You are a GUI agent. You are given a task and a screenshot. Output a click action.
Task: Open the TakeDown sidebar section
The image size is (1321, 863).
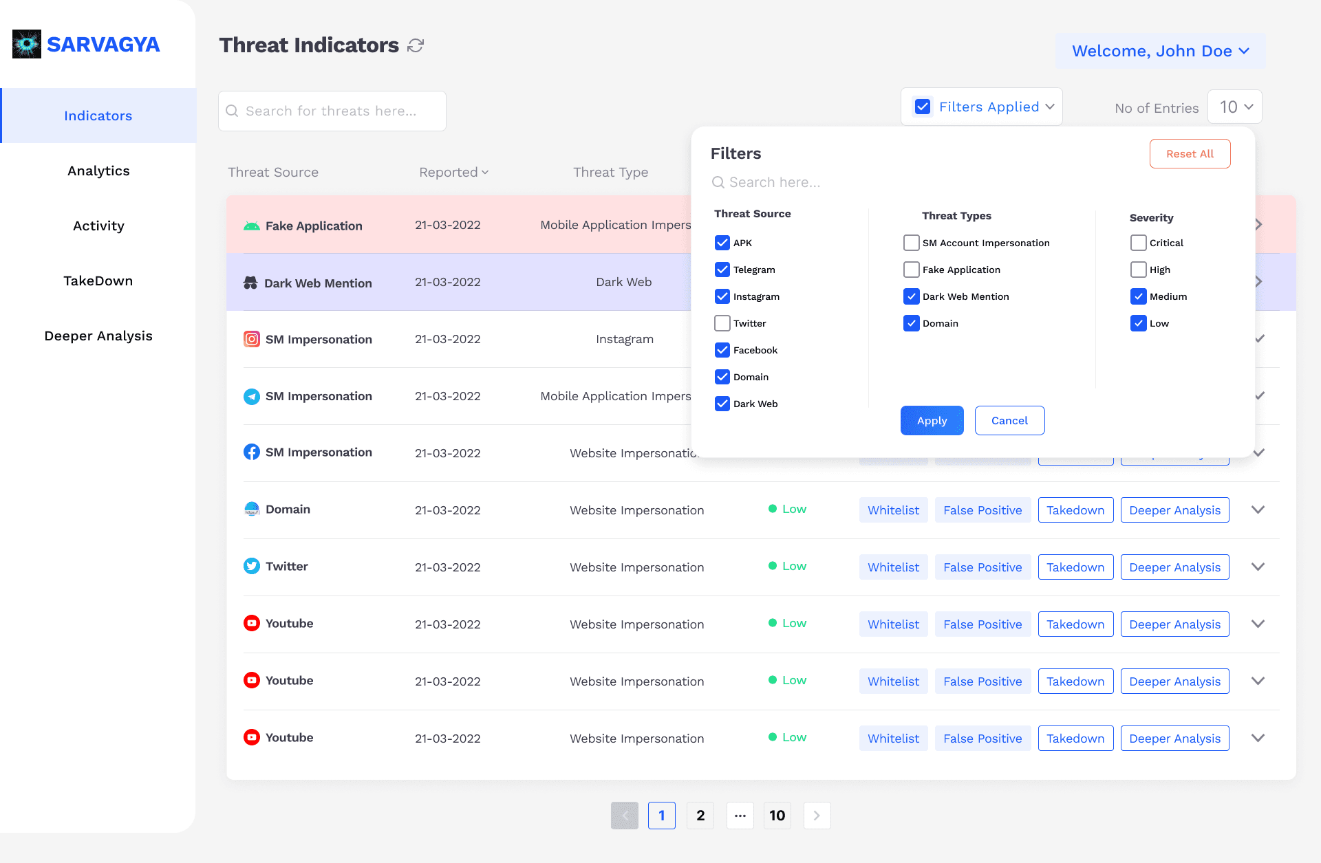tap(98, 281)
